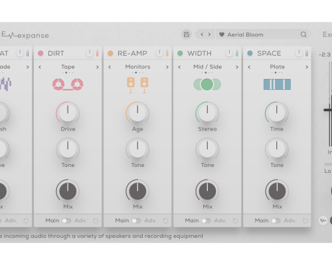Toggle the RE-AMP module power dot
The width and height of the screenshot is (332, 265).
pos(110,53)
